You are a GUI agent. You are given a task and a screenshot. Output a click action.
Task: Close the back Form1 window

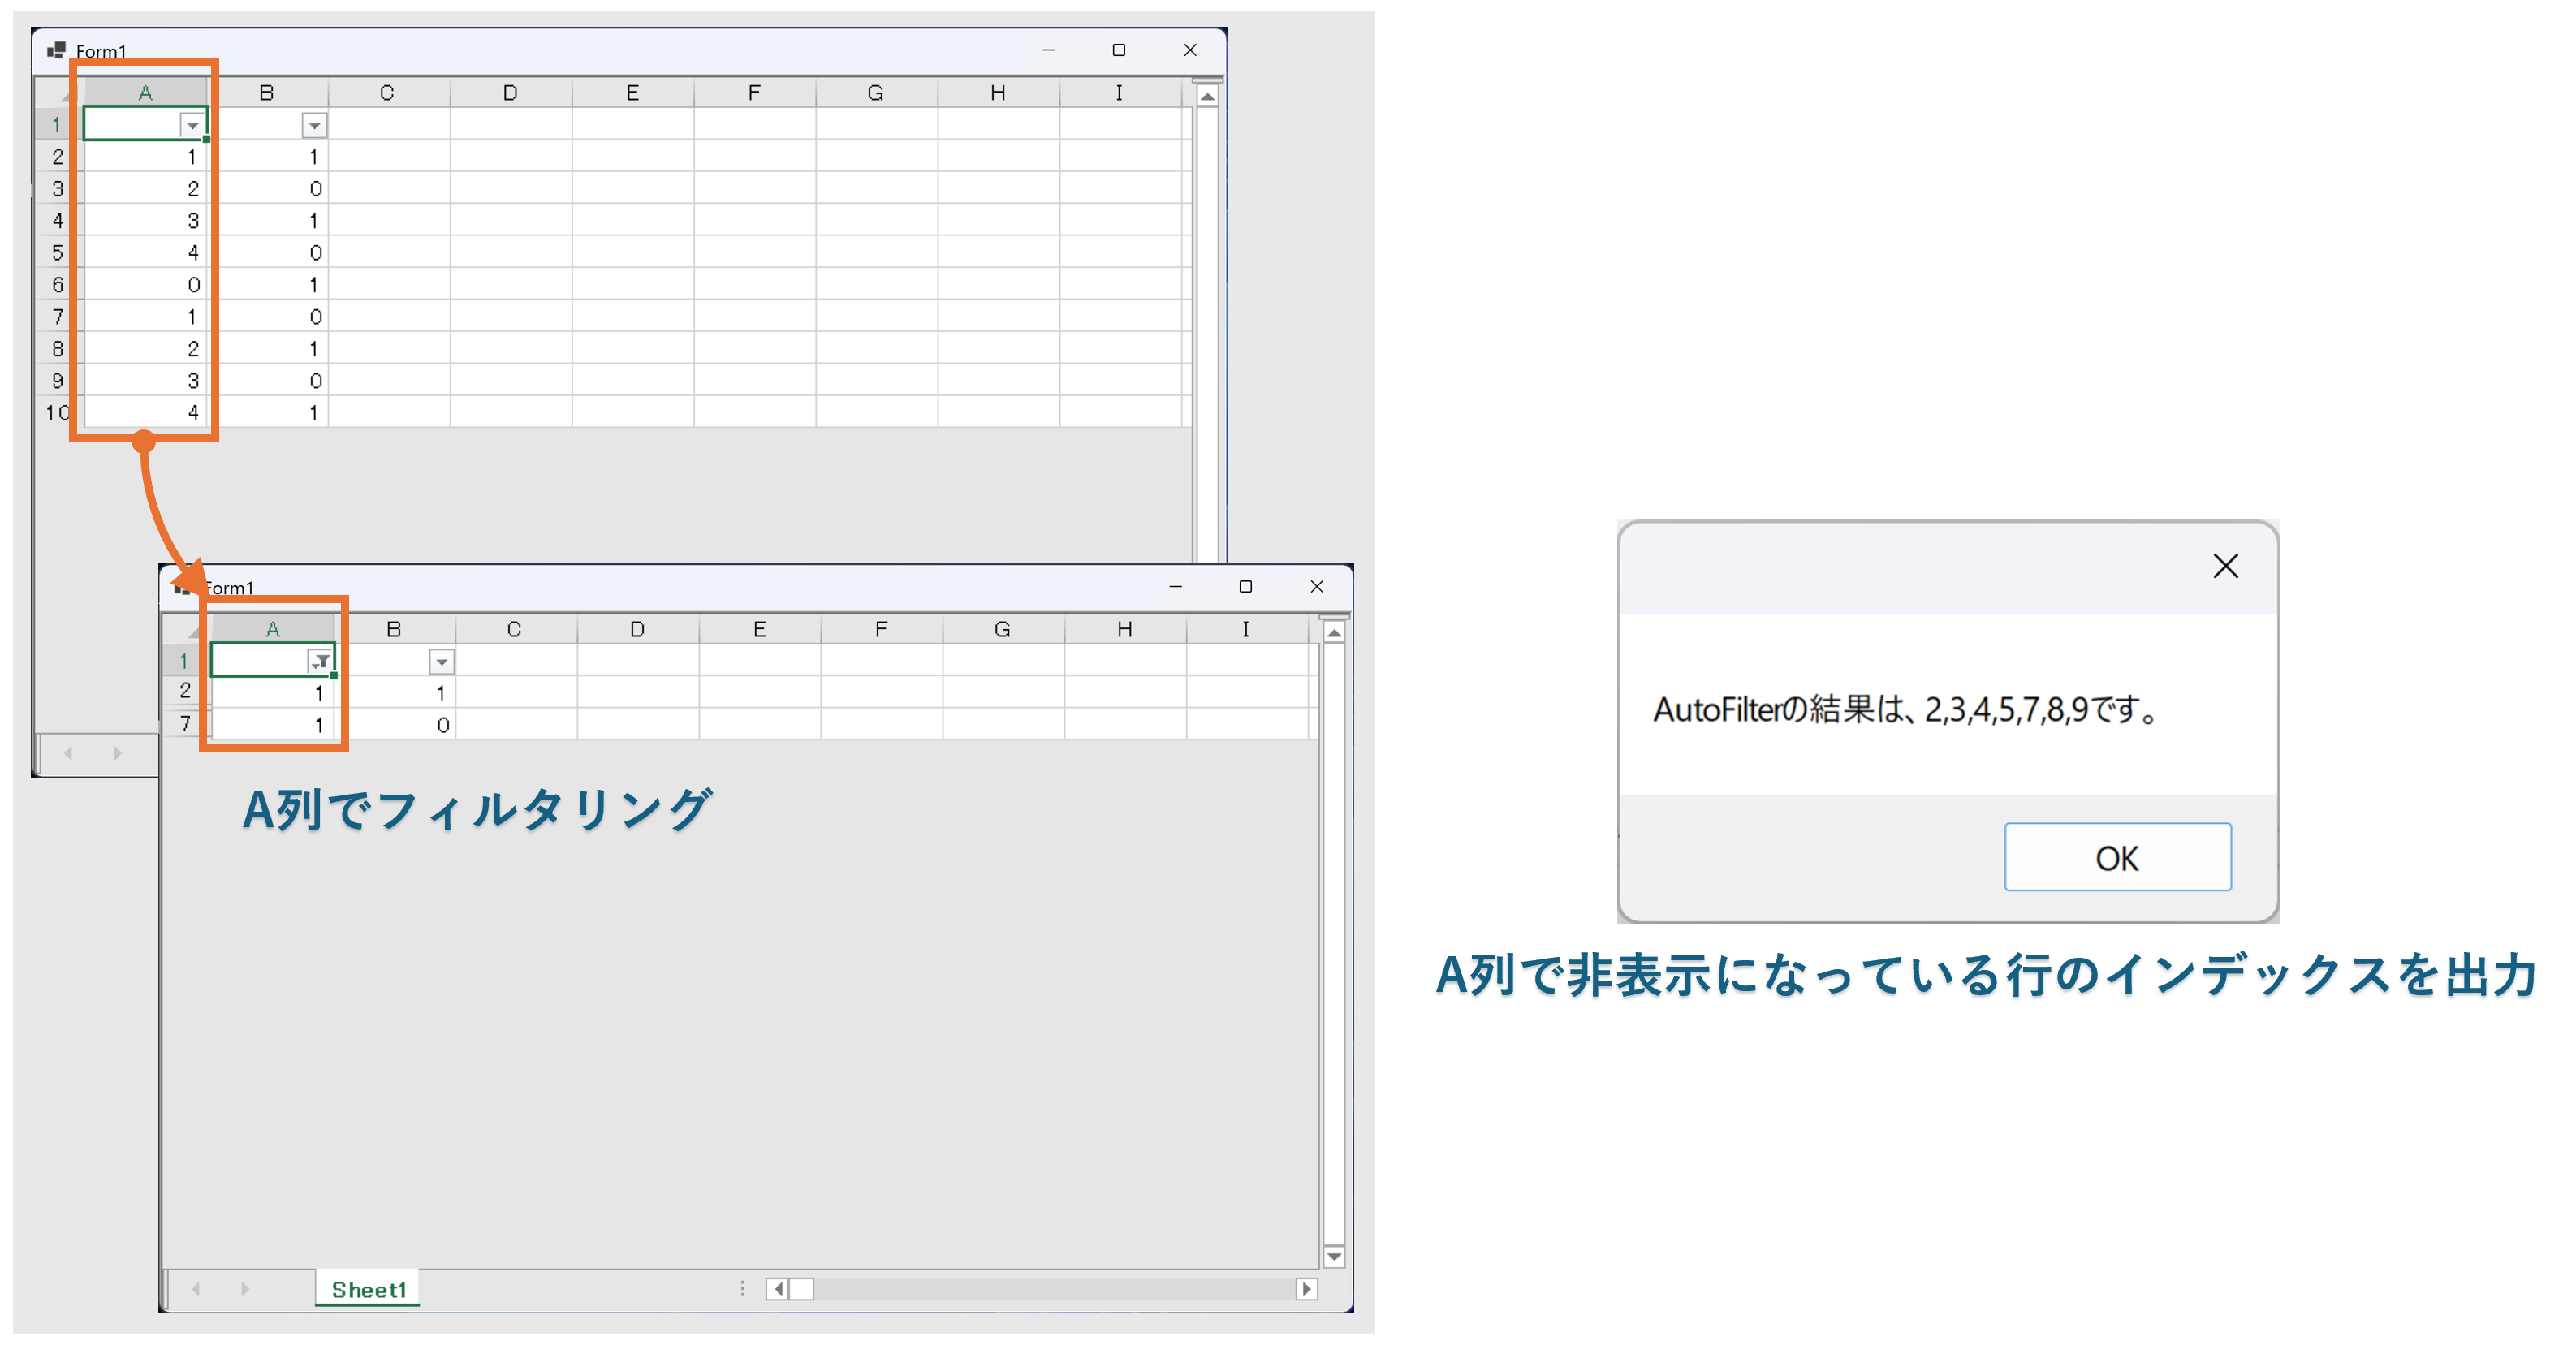(1190, 50)
